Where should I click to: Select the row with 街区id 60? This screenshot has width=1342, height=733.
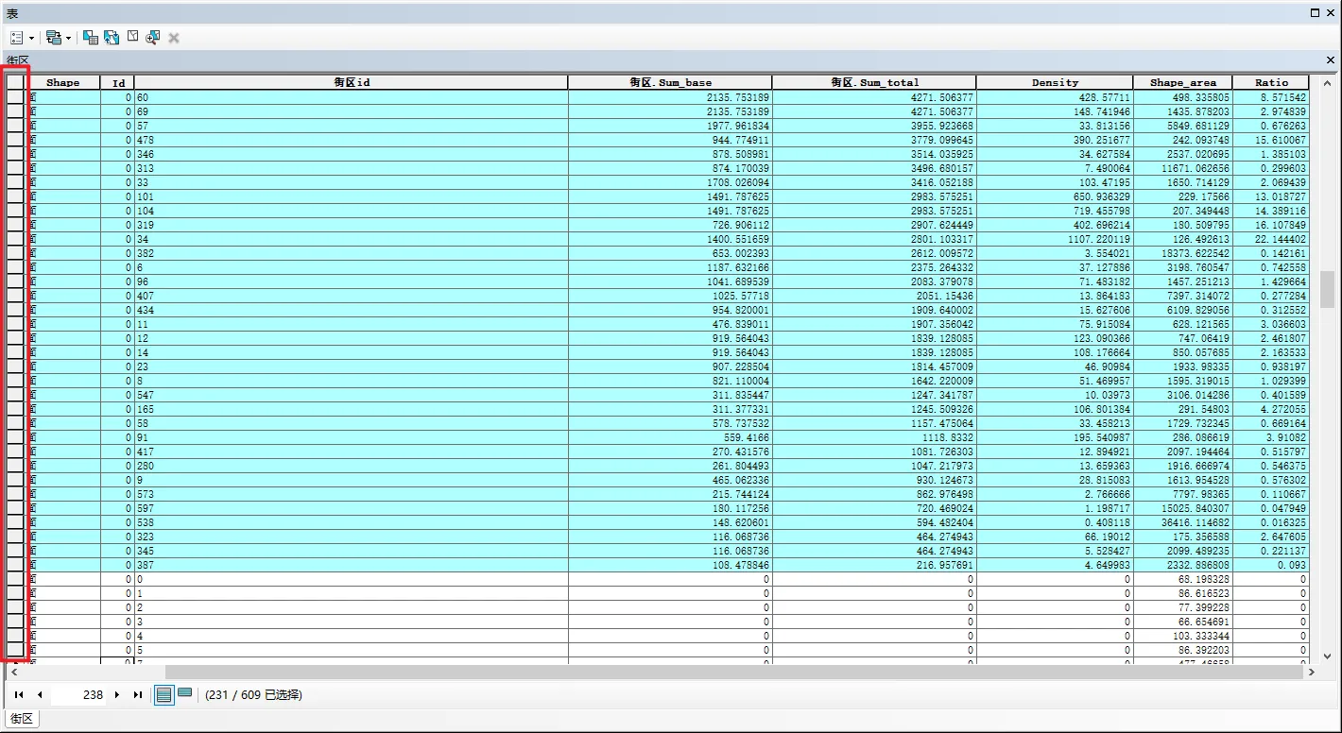point(14,97)
